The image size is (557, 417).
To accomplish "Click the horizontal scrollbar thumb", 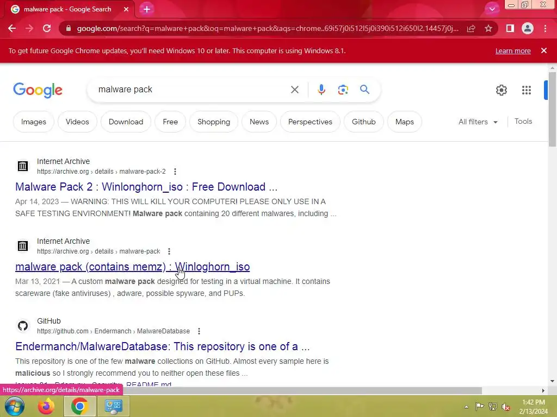I will [302, 390].
